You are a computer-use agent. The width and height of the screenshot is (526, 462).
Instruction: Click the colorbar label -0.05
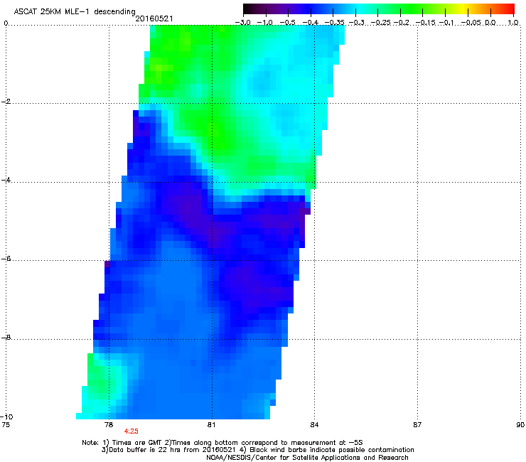coord(471,23)
